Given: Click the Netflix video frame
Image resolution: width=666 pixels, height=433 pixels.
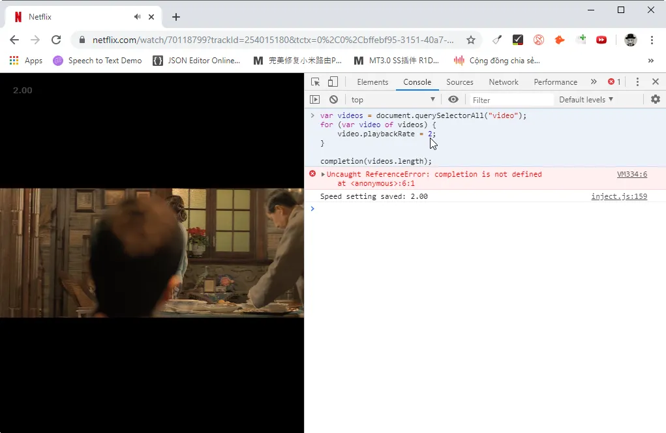Looking at the screenshot, I should pyautogui.click(x=151, y=253).
